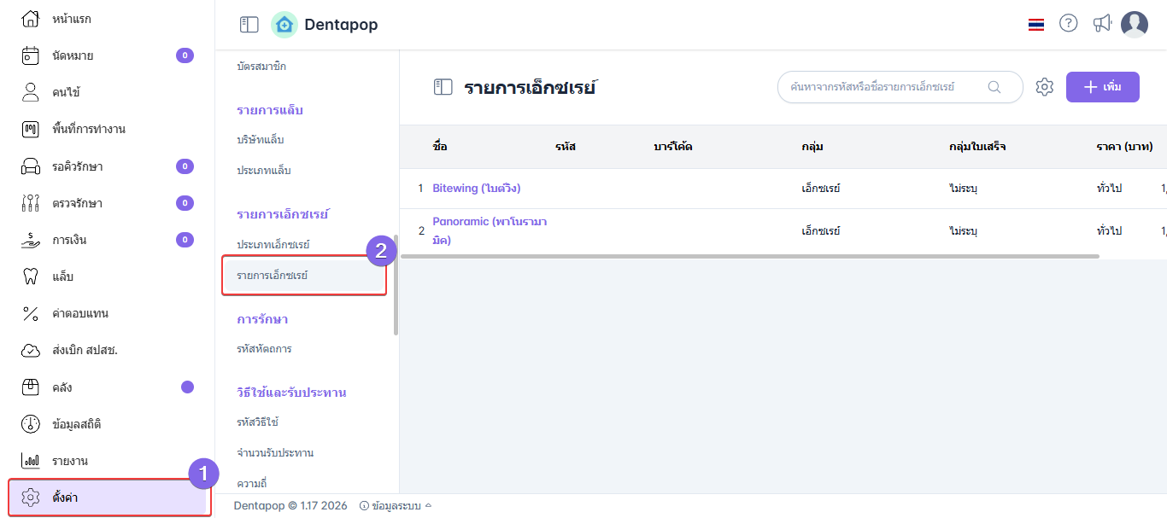Screen dimensions: 1167x518
Task: Click the tooth Lab icon
Action: [x=31, y=276]
